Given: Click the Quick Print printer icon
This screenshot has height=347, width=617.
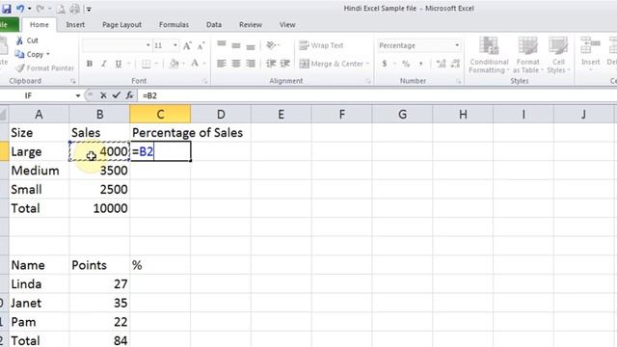Looking at the screenshot, I should pos(75,9).
